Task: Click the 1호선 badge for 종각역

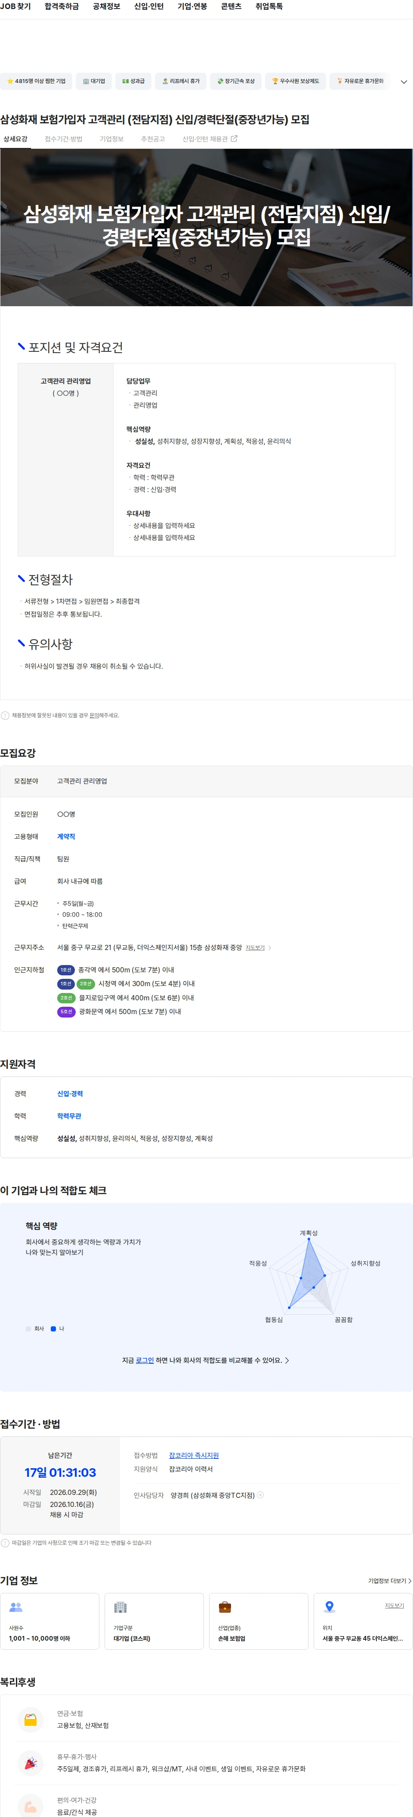Action: 66,970
